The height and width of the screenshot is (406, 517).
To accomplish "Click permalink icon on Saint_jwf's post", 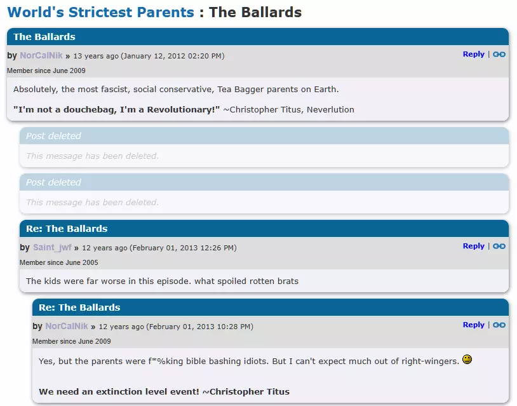I will pyautogui.click(x=499, y=247).
